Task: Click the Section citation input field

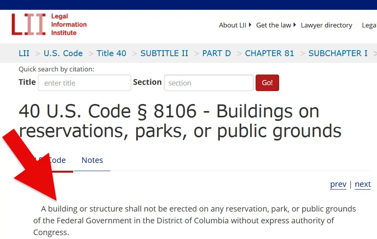Action: coord(209,83)
